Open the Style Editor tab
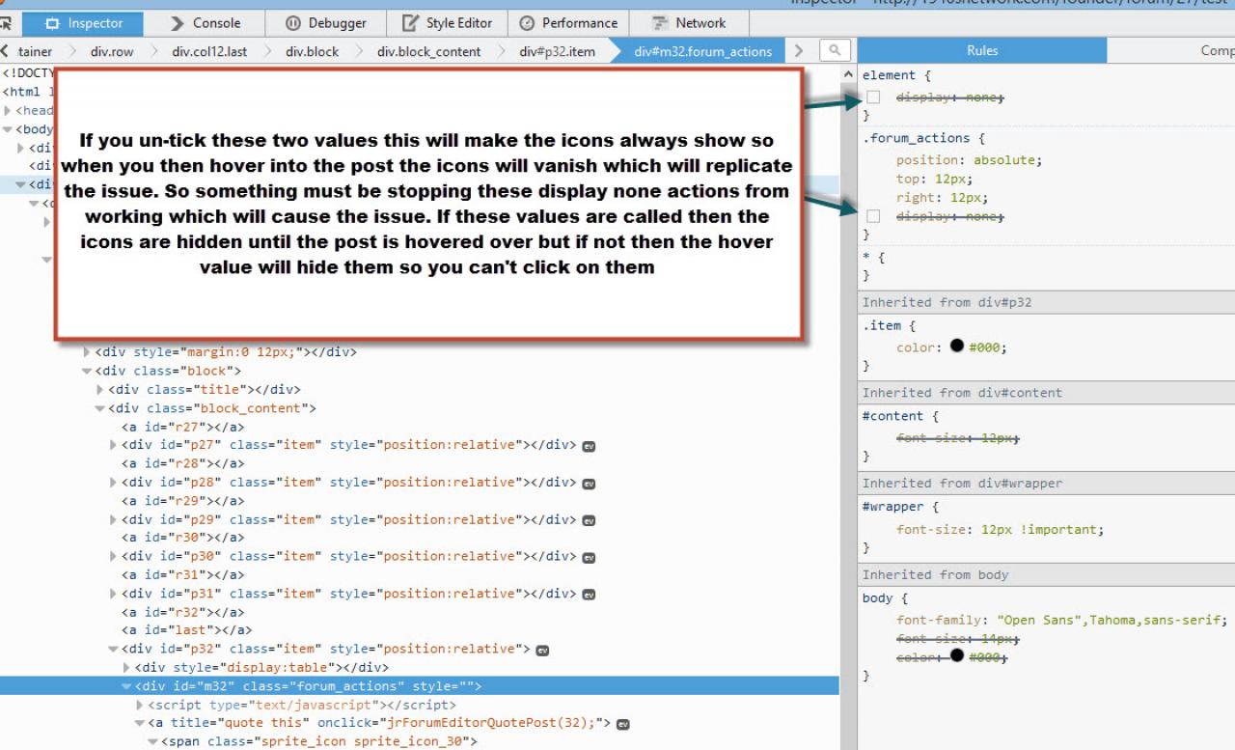The image size is (1235, 750). (447, 23)
